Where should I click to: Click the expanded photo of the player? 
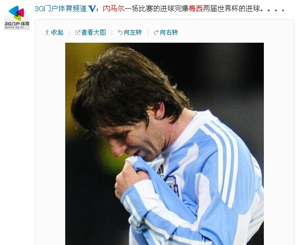(165, 144)
